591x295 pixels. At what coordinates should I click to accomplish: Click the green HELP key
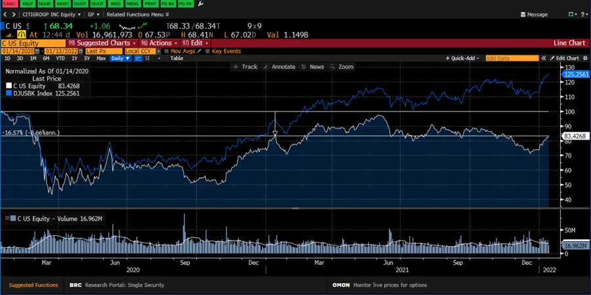click(26, 4)
